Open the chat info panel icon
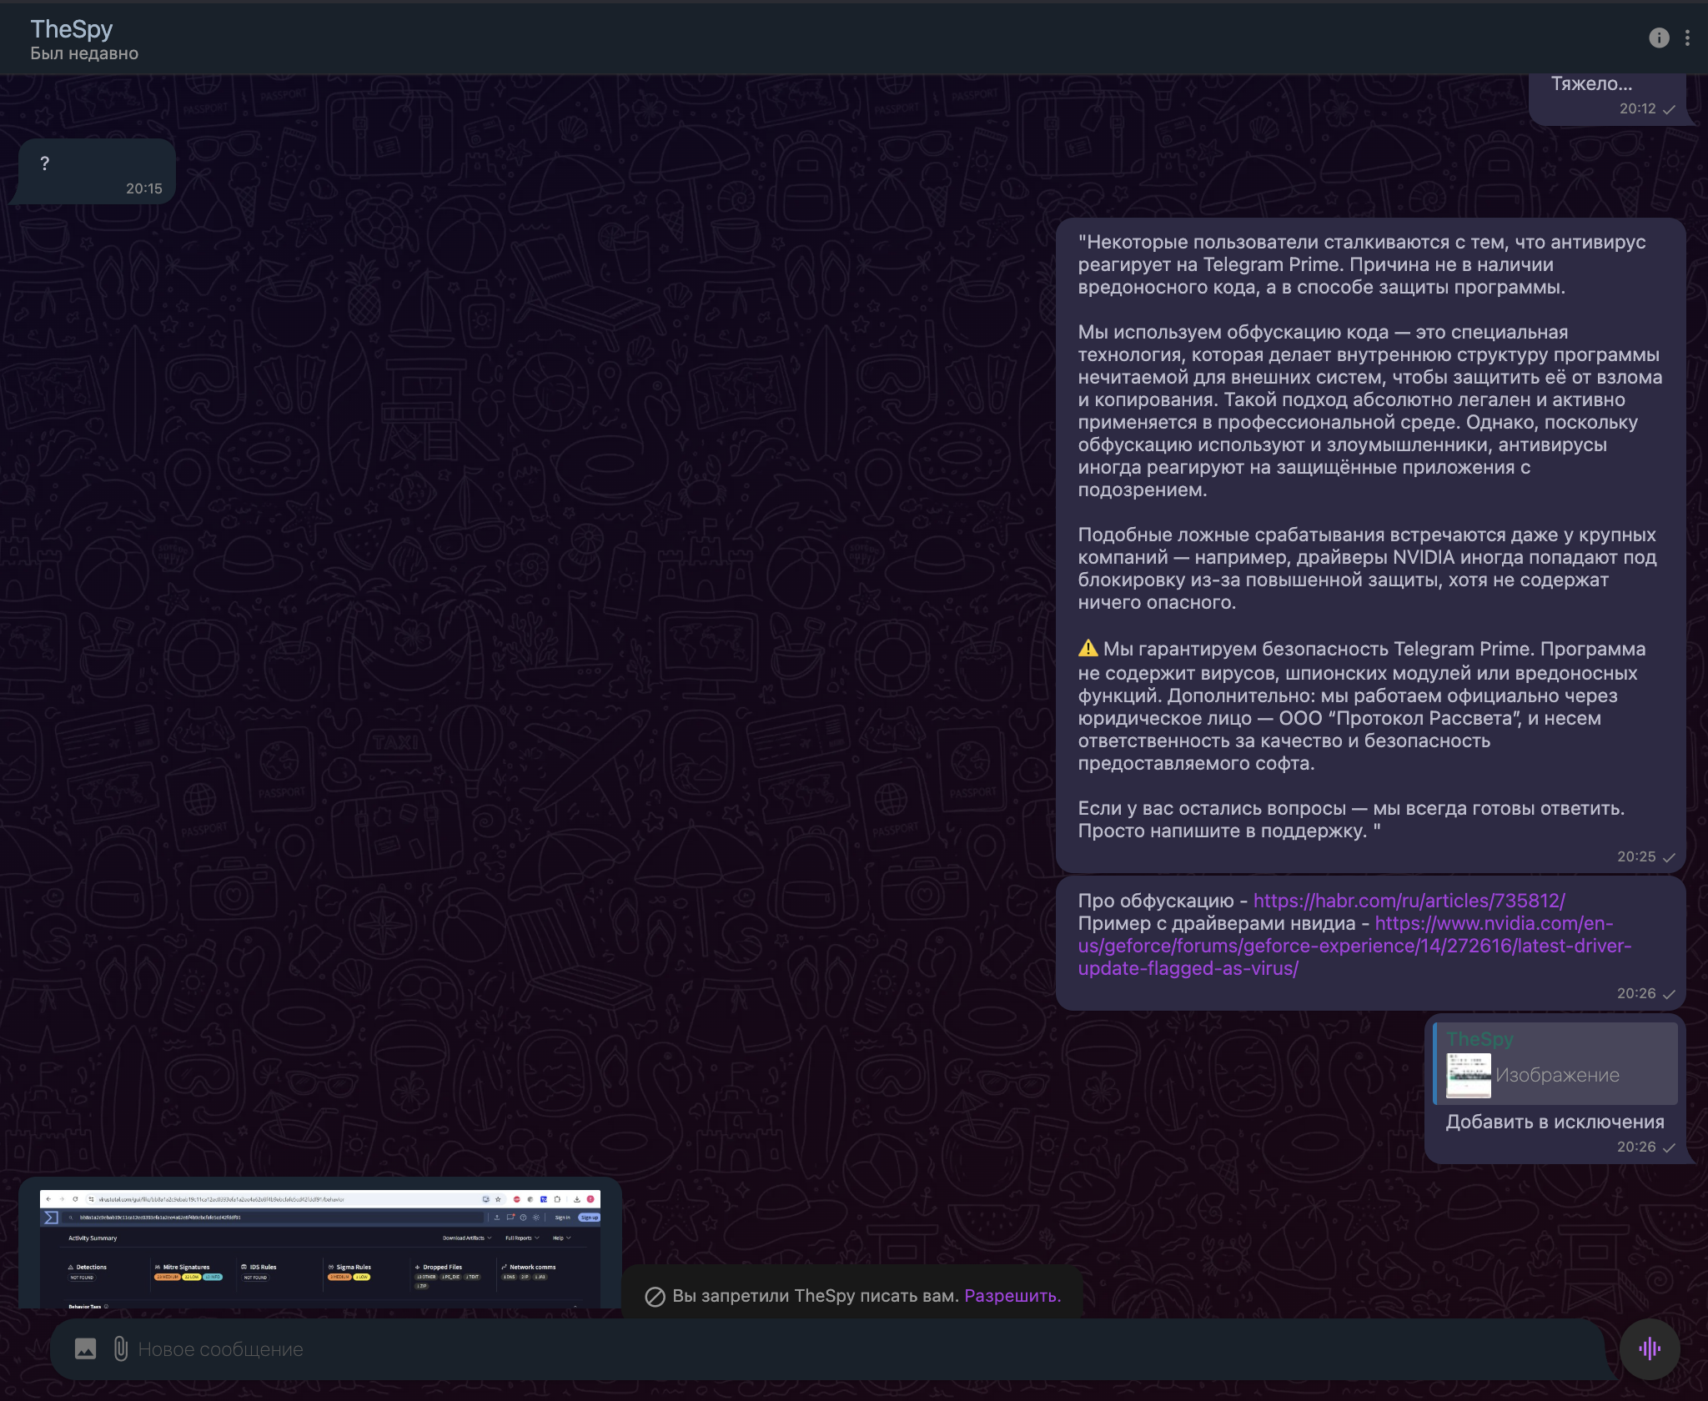This screenshot has height=1401, width=1708. pos(1659,38)
